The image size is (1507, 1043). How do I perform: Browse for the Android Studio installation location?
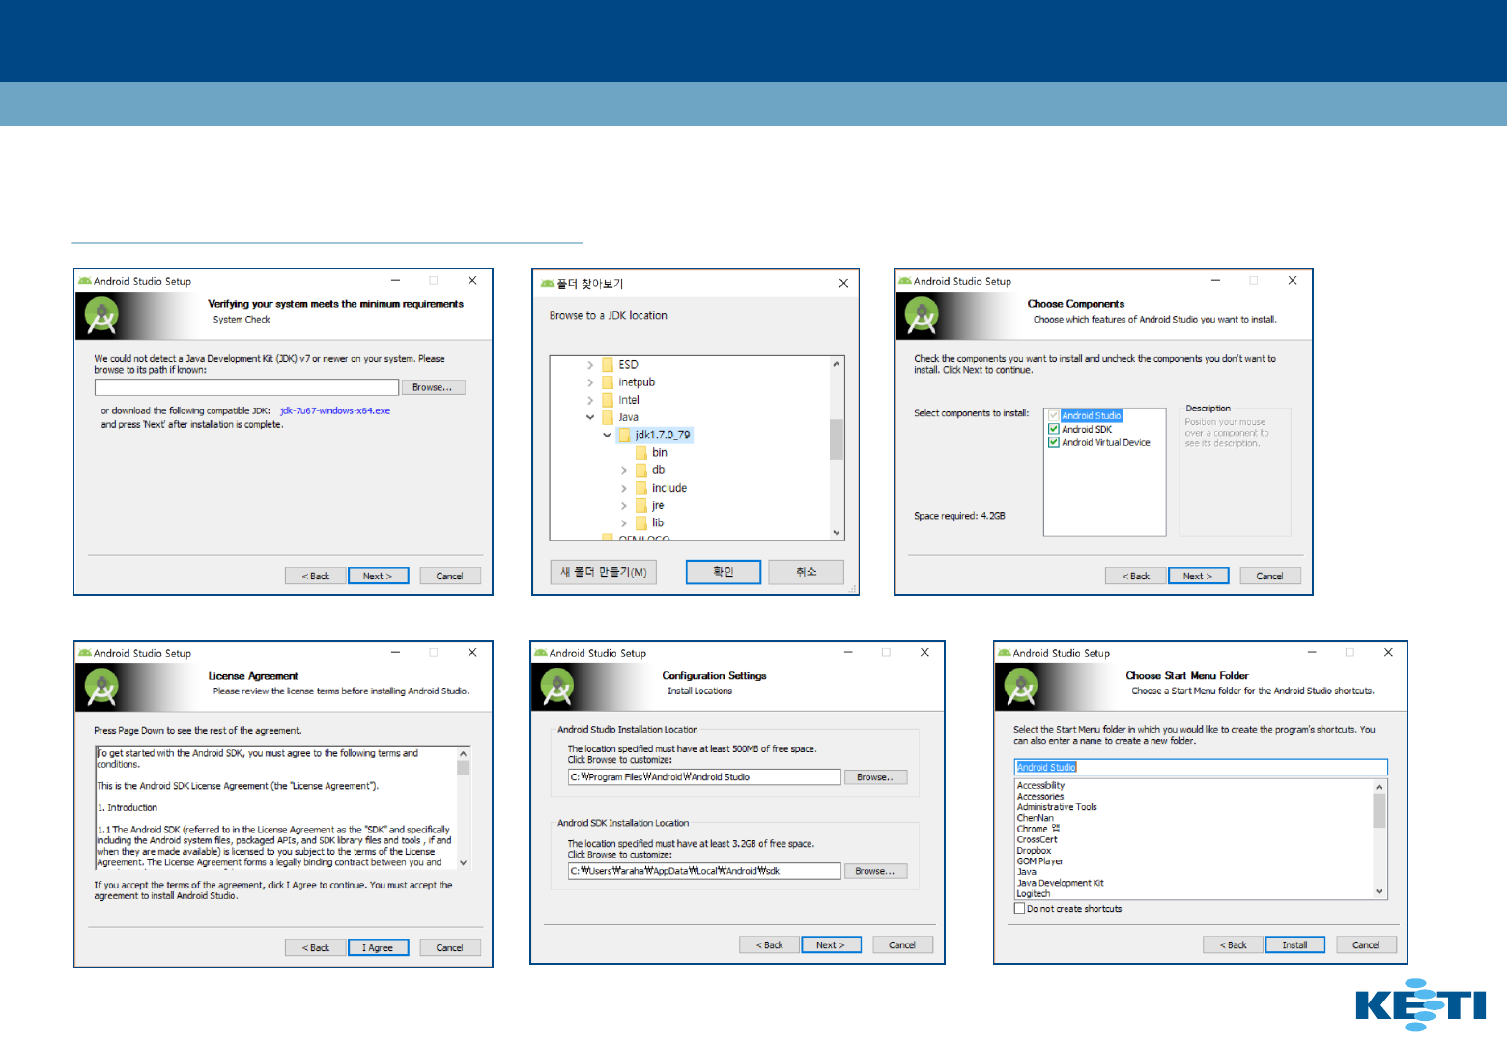876,777
